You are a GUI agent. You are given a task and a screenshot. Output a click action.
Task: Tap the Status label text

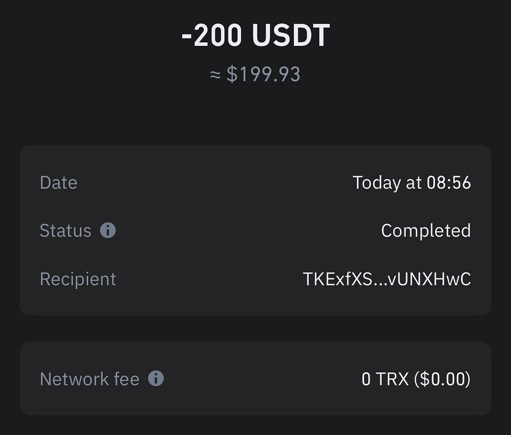click(x=65, y=230)
